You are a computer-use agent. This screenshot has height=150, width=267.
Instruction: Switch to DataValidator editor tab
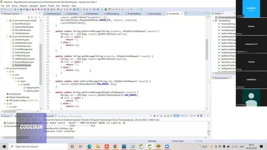[92, 14]
